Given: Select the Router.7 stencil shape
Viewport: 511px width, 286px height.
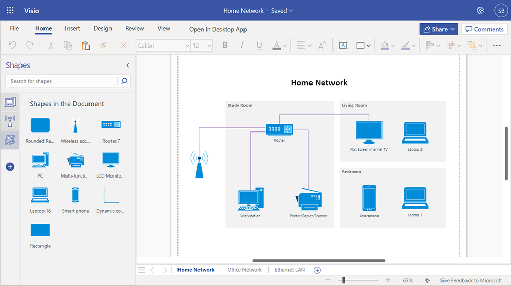Looking at the screenshot, I should tap(111, 130).
